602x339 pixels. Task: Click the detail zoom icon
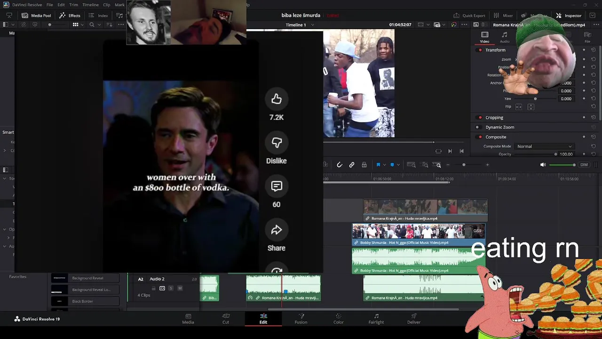pos(425,165)
